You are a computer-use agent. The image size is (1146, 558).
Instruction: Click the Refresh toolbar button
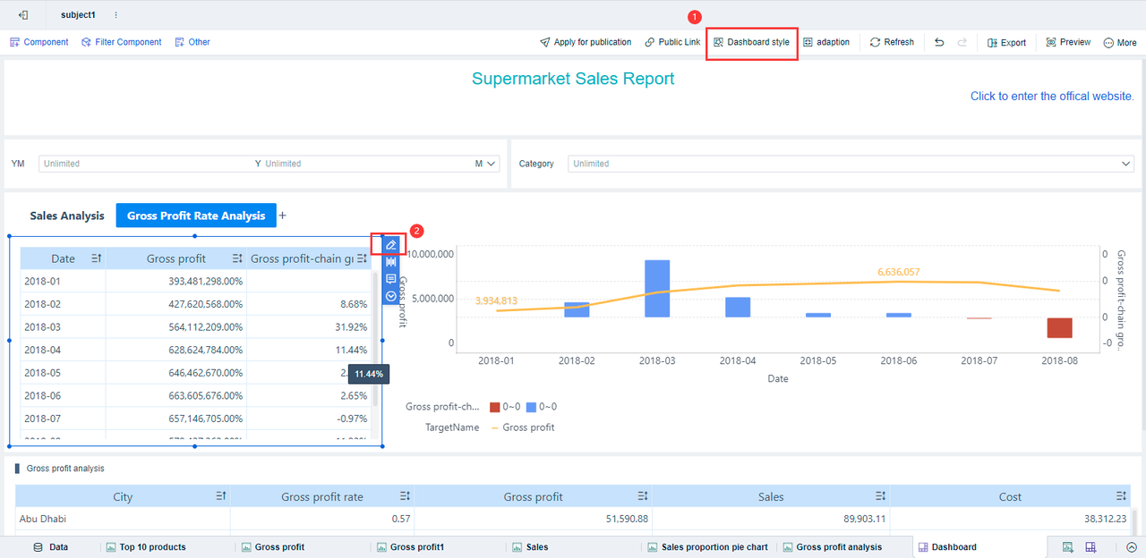pyautogui.click(x=892, y=42)
